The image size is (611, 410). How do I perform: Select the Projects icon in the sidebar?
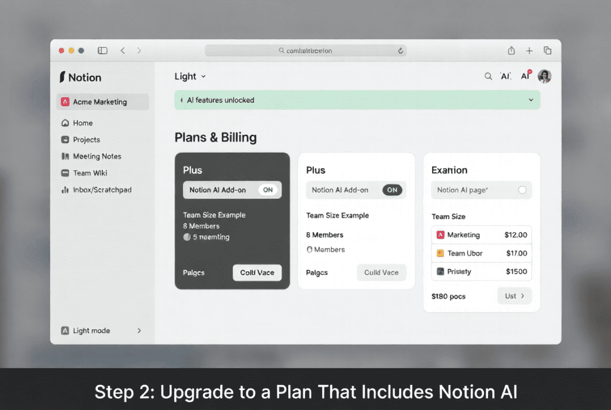click(x=67, y=140)
